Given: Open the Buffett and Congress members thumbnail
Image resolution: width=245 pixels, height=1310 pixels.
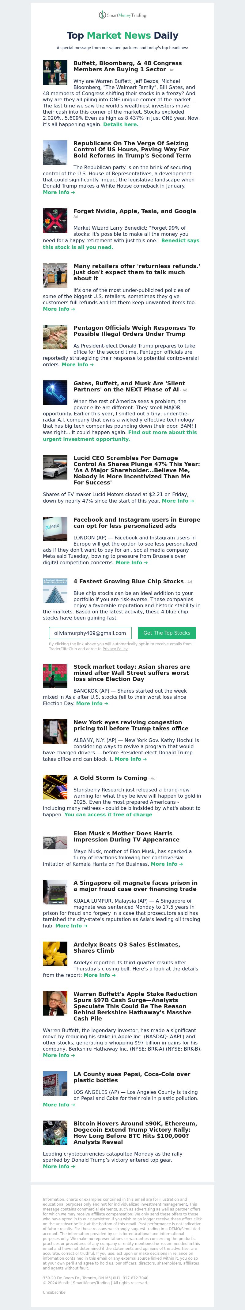Looking at the screenshot, I should [55, 73].
